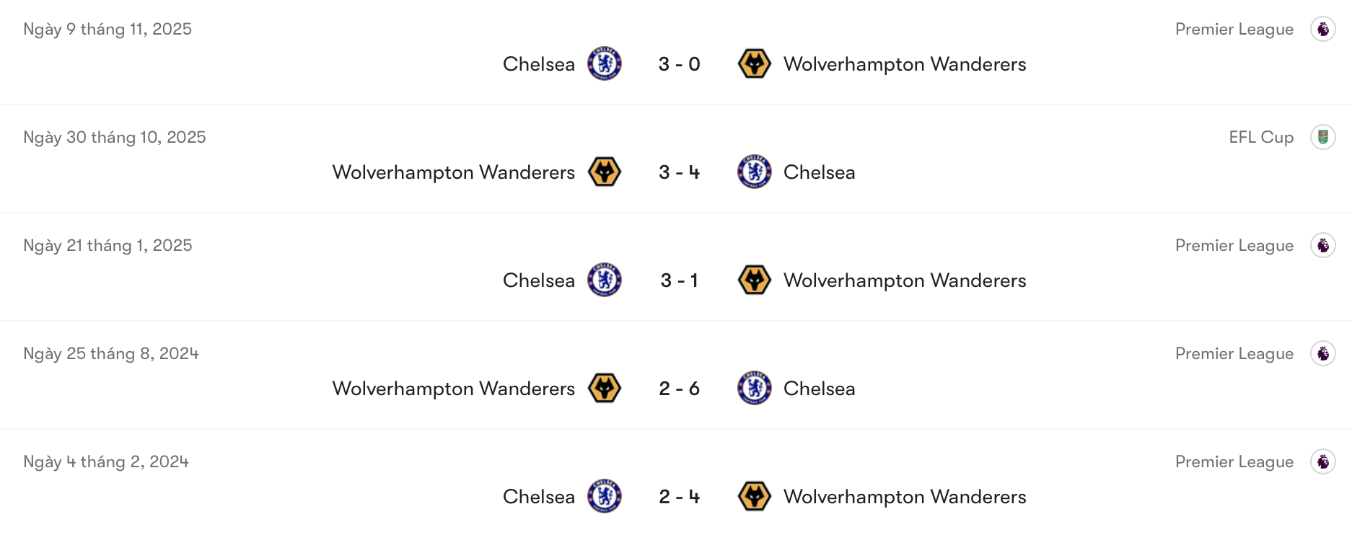Select the 3 - 0 score of November 9 match
The image size is (1352, 535).
point(679,63)
